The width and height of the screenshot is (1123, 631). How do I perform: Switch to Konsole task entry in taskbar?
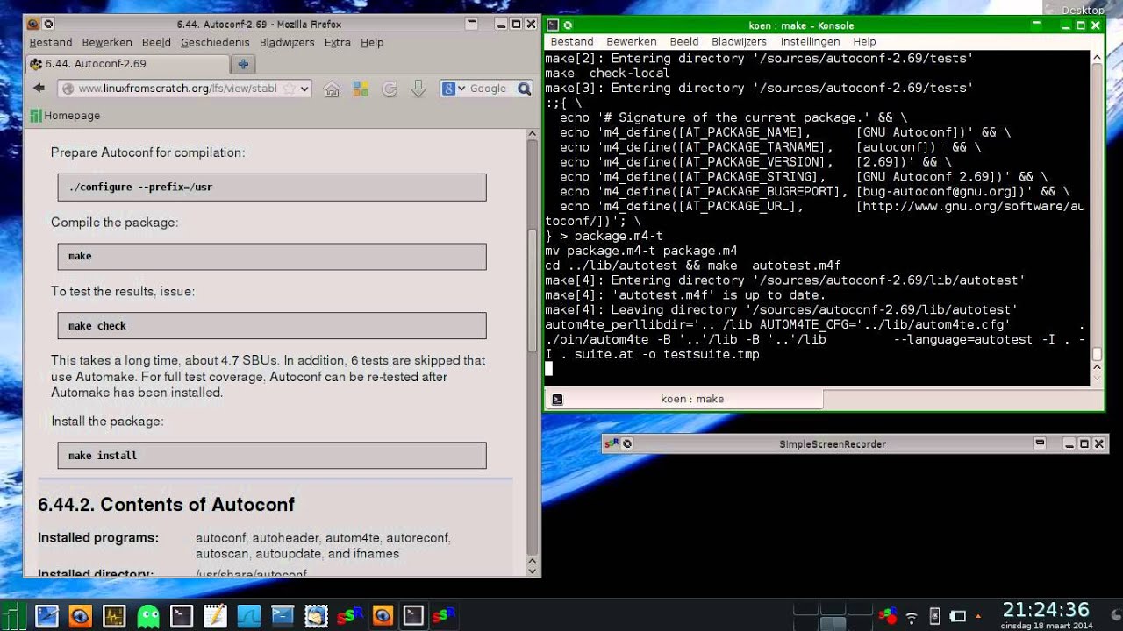point(413,615)
